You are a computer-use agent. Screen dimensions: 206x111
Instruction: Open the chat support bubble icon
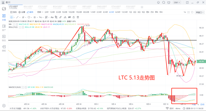pyautogui.click(x=164, y=2)
